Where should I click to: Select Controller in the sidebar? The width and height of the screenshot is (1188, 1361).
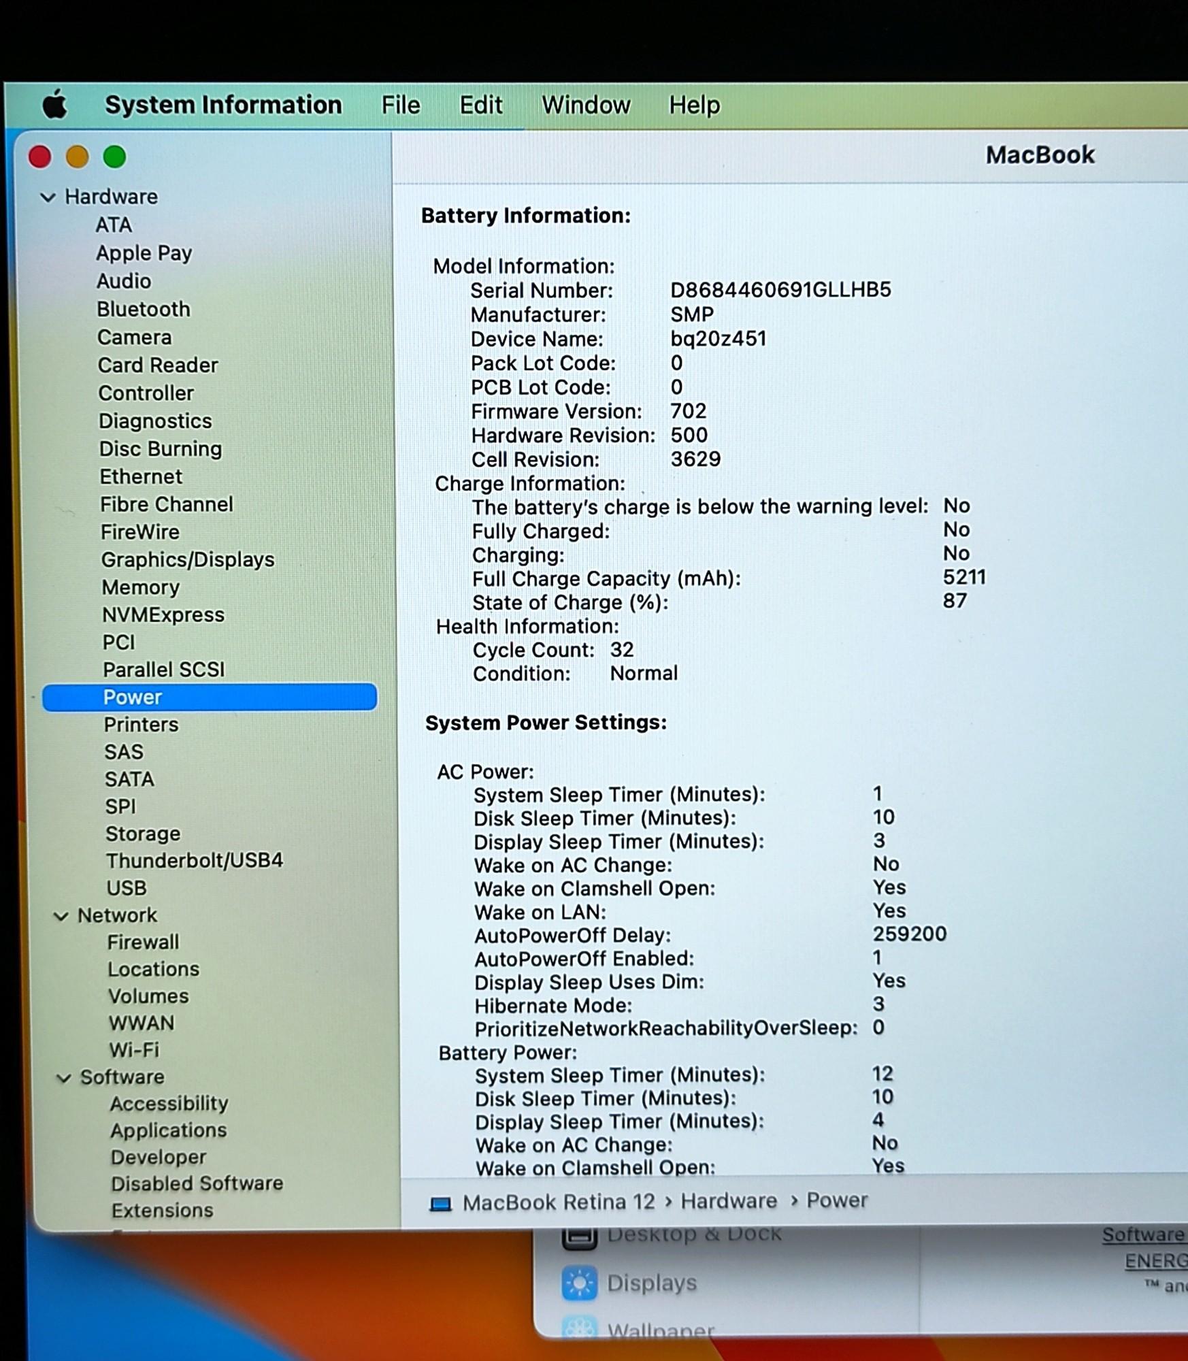(146, 393)
